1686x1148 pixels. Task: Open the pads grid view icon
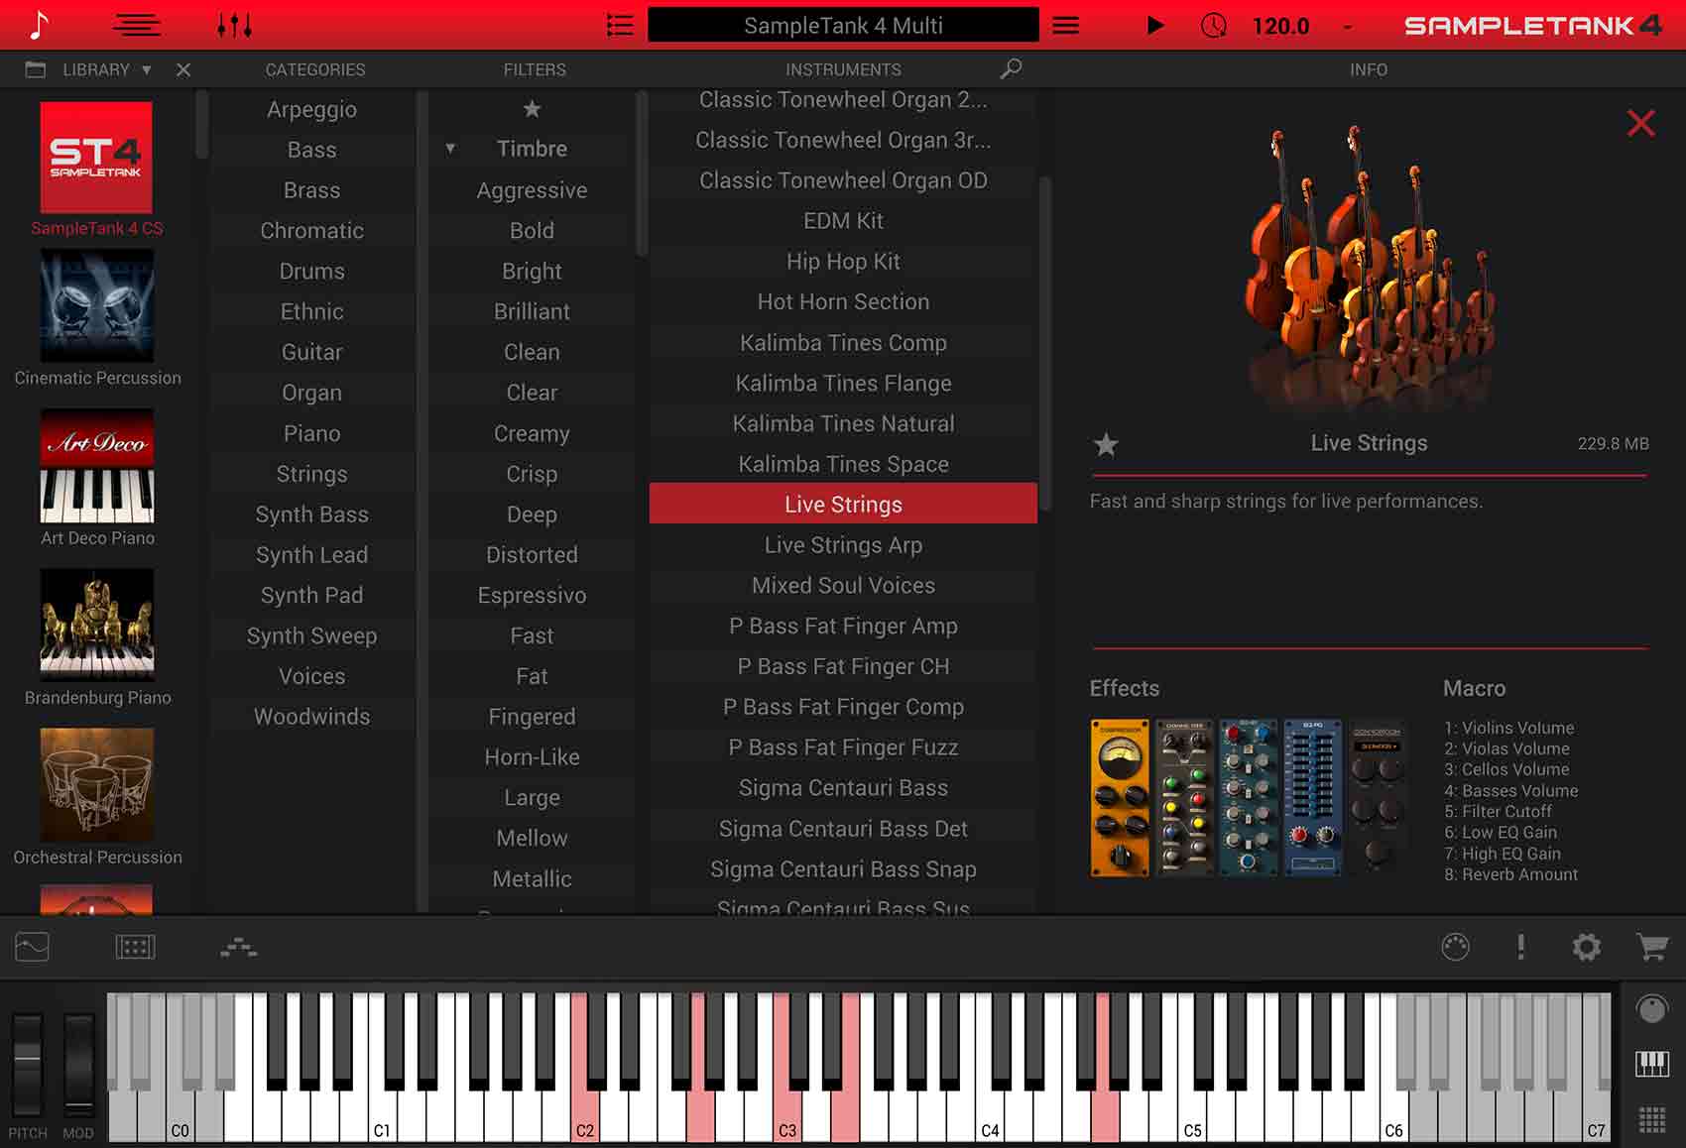point(135,948)
